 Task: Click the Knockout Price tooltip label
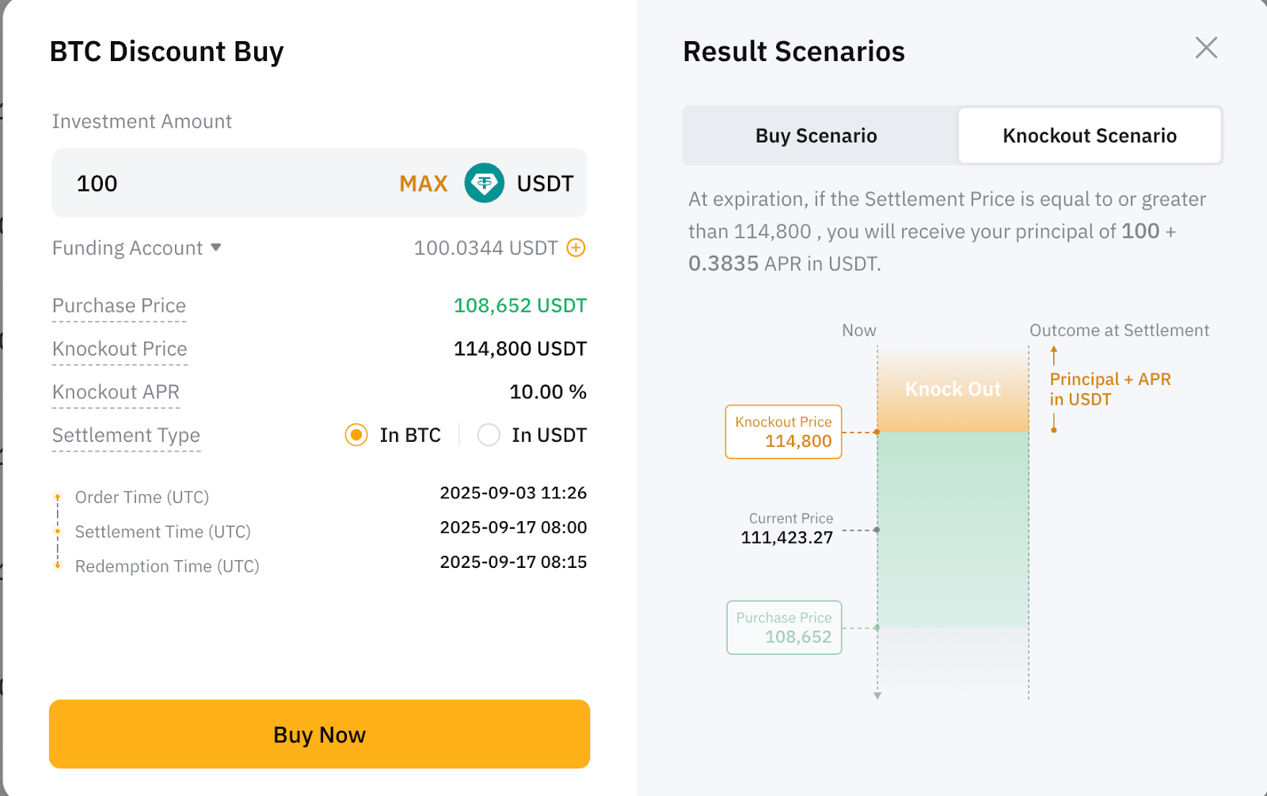[120, 349]
